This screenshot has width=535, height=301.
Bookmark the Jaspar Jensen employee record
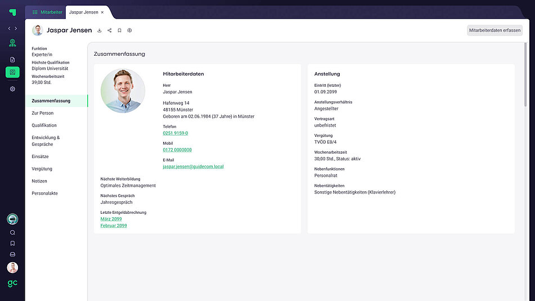click(x=119, y=30)
